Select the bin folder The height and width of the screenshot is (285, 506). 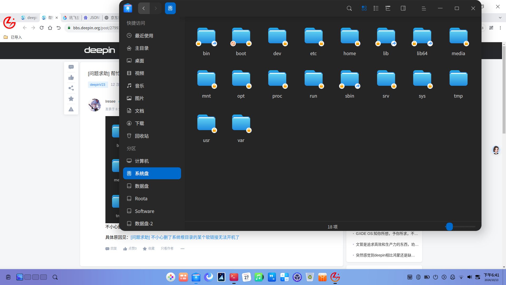click(x=206, y=41)
